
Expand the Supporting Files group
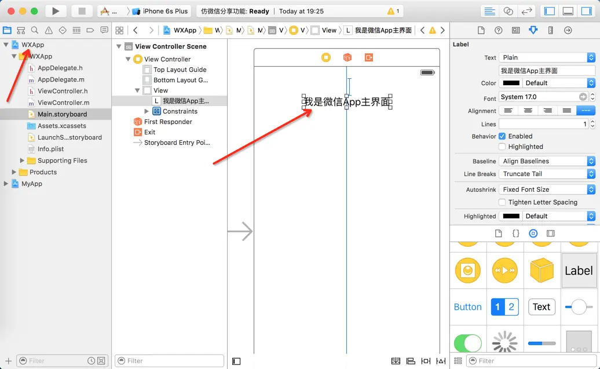point(22,160)
